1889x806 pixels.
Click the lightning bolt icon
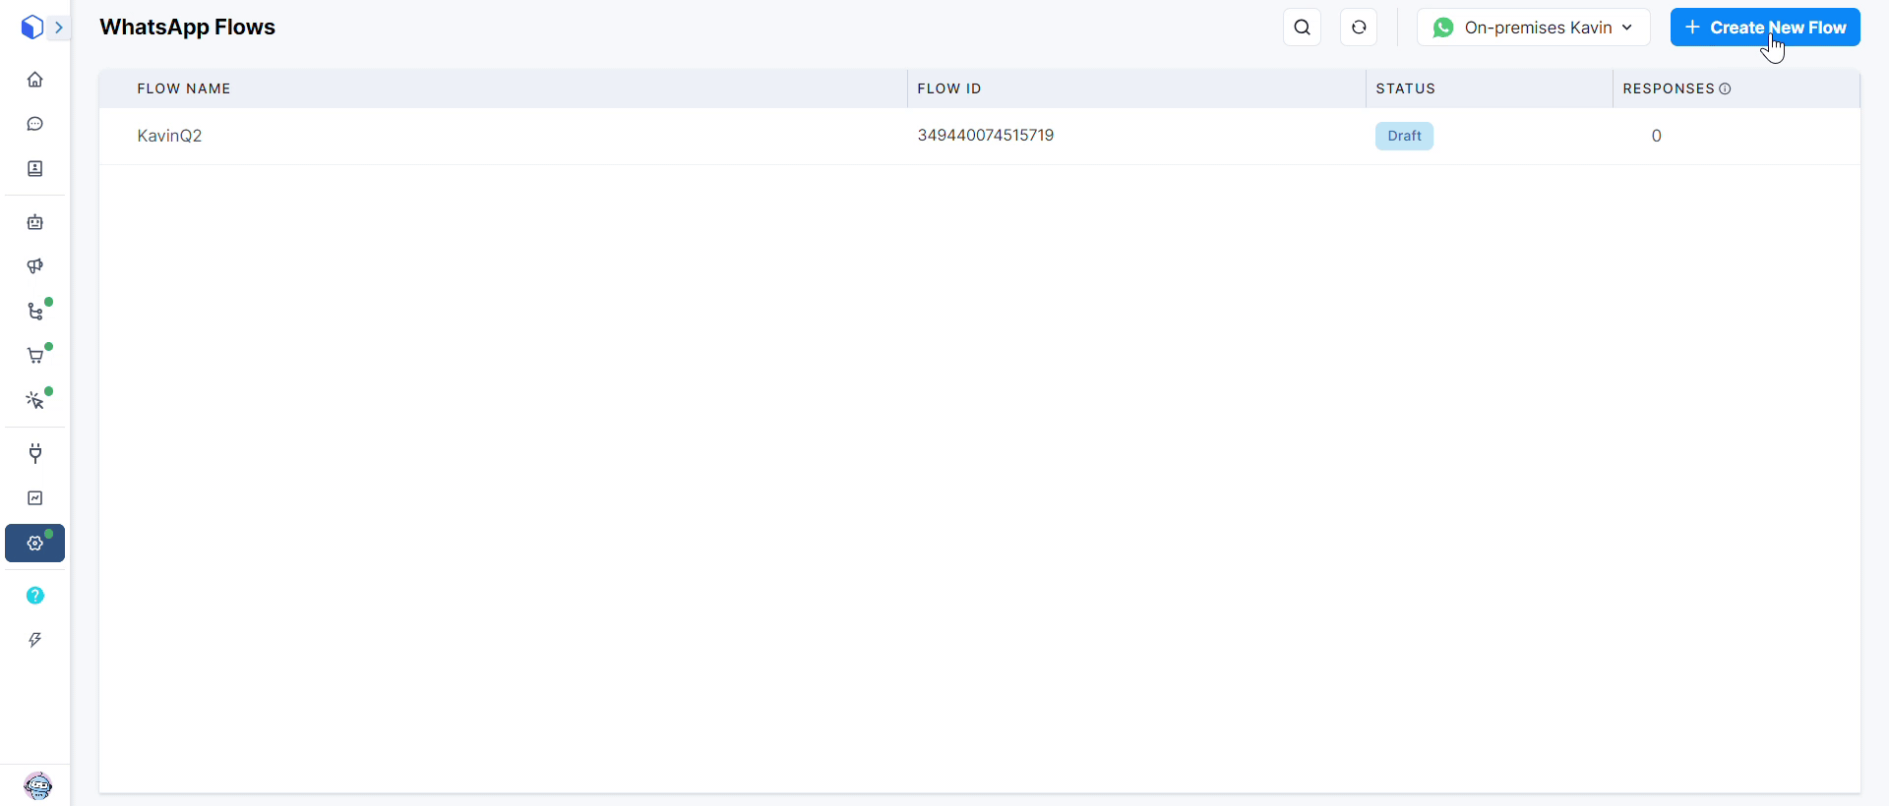(x=35, y=640)
